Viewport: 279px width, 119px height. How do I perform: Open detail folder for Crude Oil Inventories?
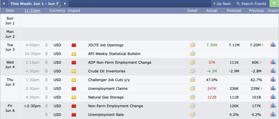click(x=192, y=71)
